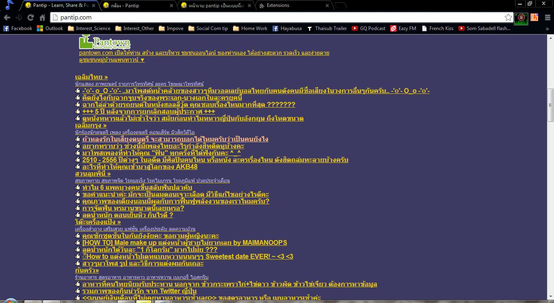This screenshot has width=554, height=303.
Task: Open the 'ก้นครัว»' section heading
Action: point(87,270)
